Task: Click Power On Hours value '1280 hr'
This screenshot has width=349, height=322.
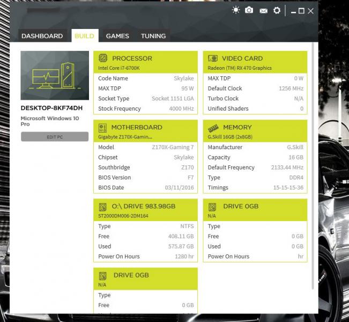Action: coord(184,257)
